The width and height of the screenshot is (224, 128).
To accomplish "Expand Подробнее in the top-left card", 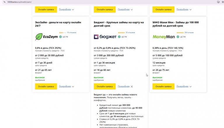I will click(66, 9).
